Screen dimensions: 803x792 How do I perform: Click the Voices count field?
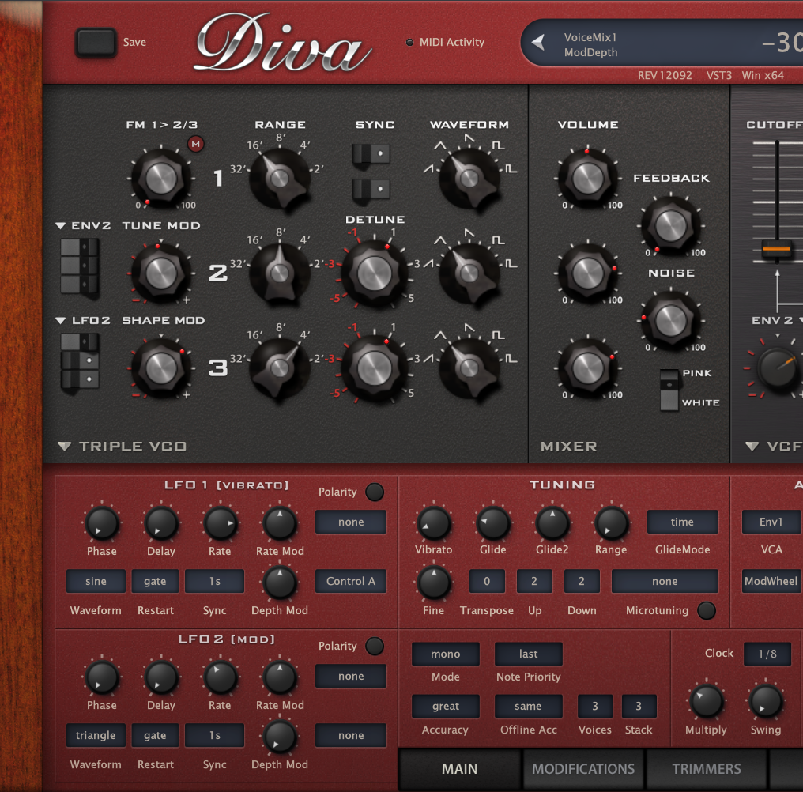(x=594, y=706)
